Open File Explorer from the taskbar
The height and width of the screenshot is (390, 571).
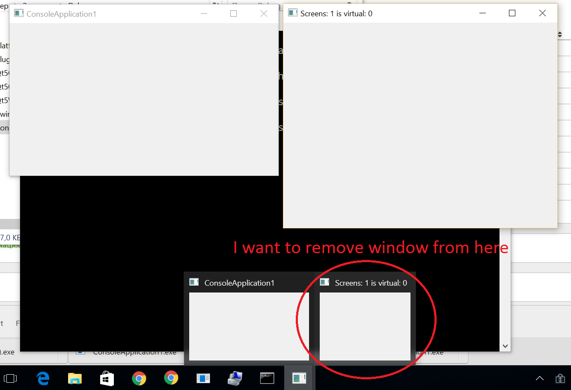tap(75, 378)
